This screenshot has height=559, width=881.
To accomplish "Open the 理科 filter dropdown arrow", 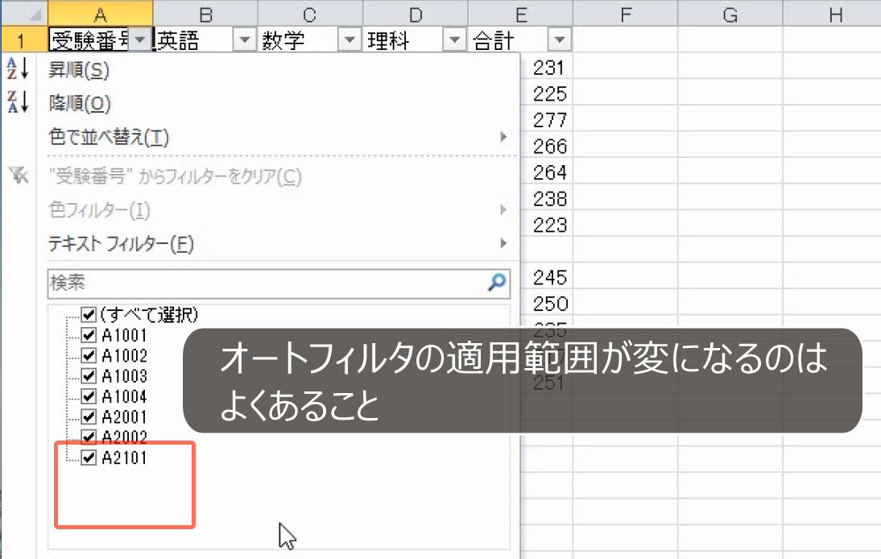I will 454,40.
